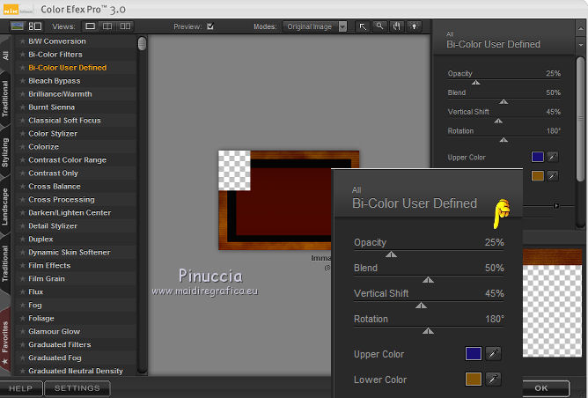Open the Stylizing vertical tab

click(x=6, y=151)
